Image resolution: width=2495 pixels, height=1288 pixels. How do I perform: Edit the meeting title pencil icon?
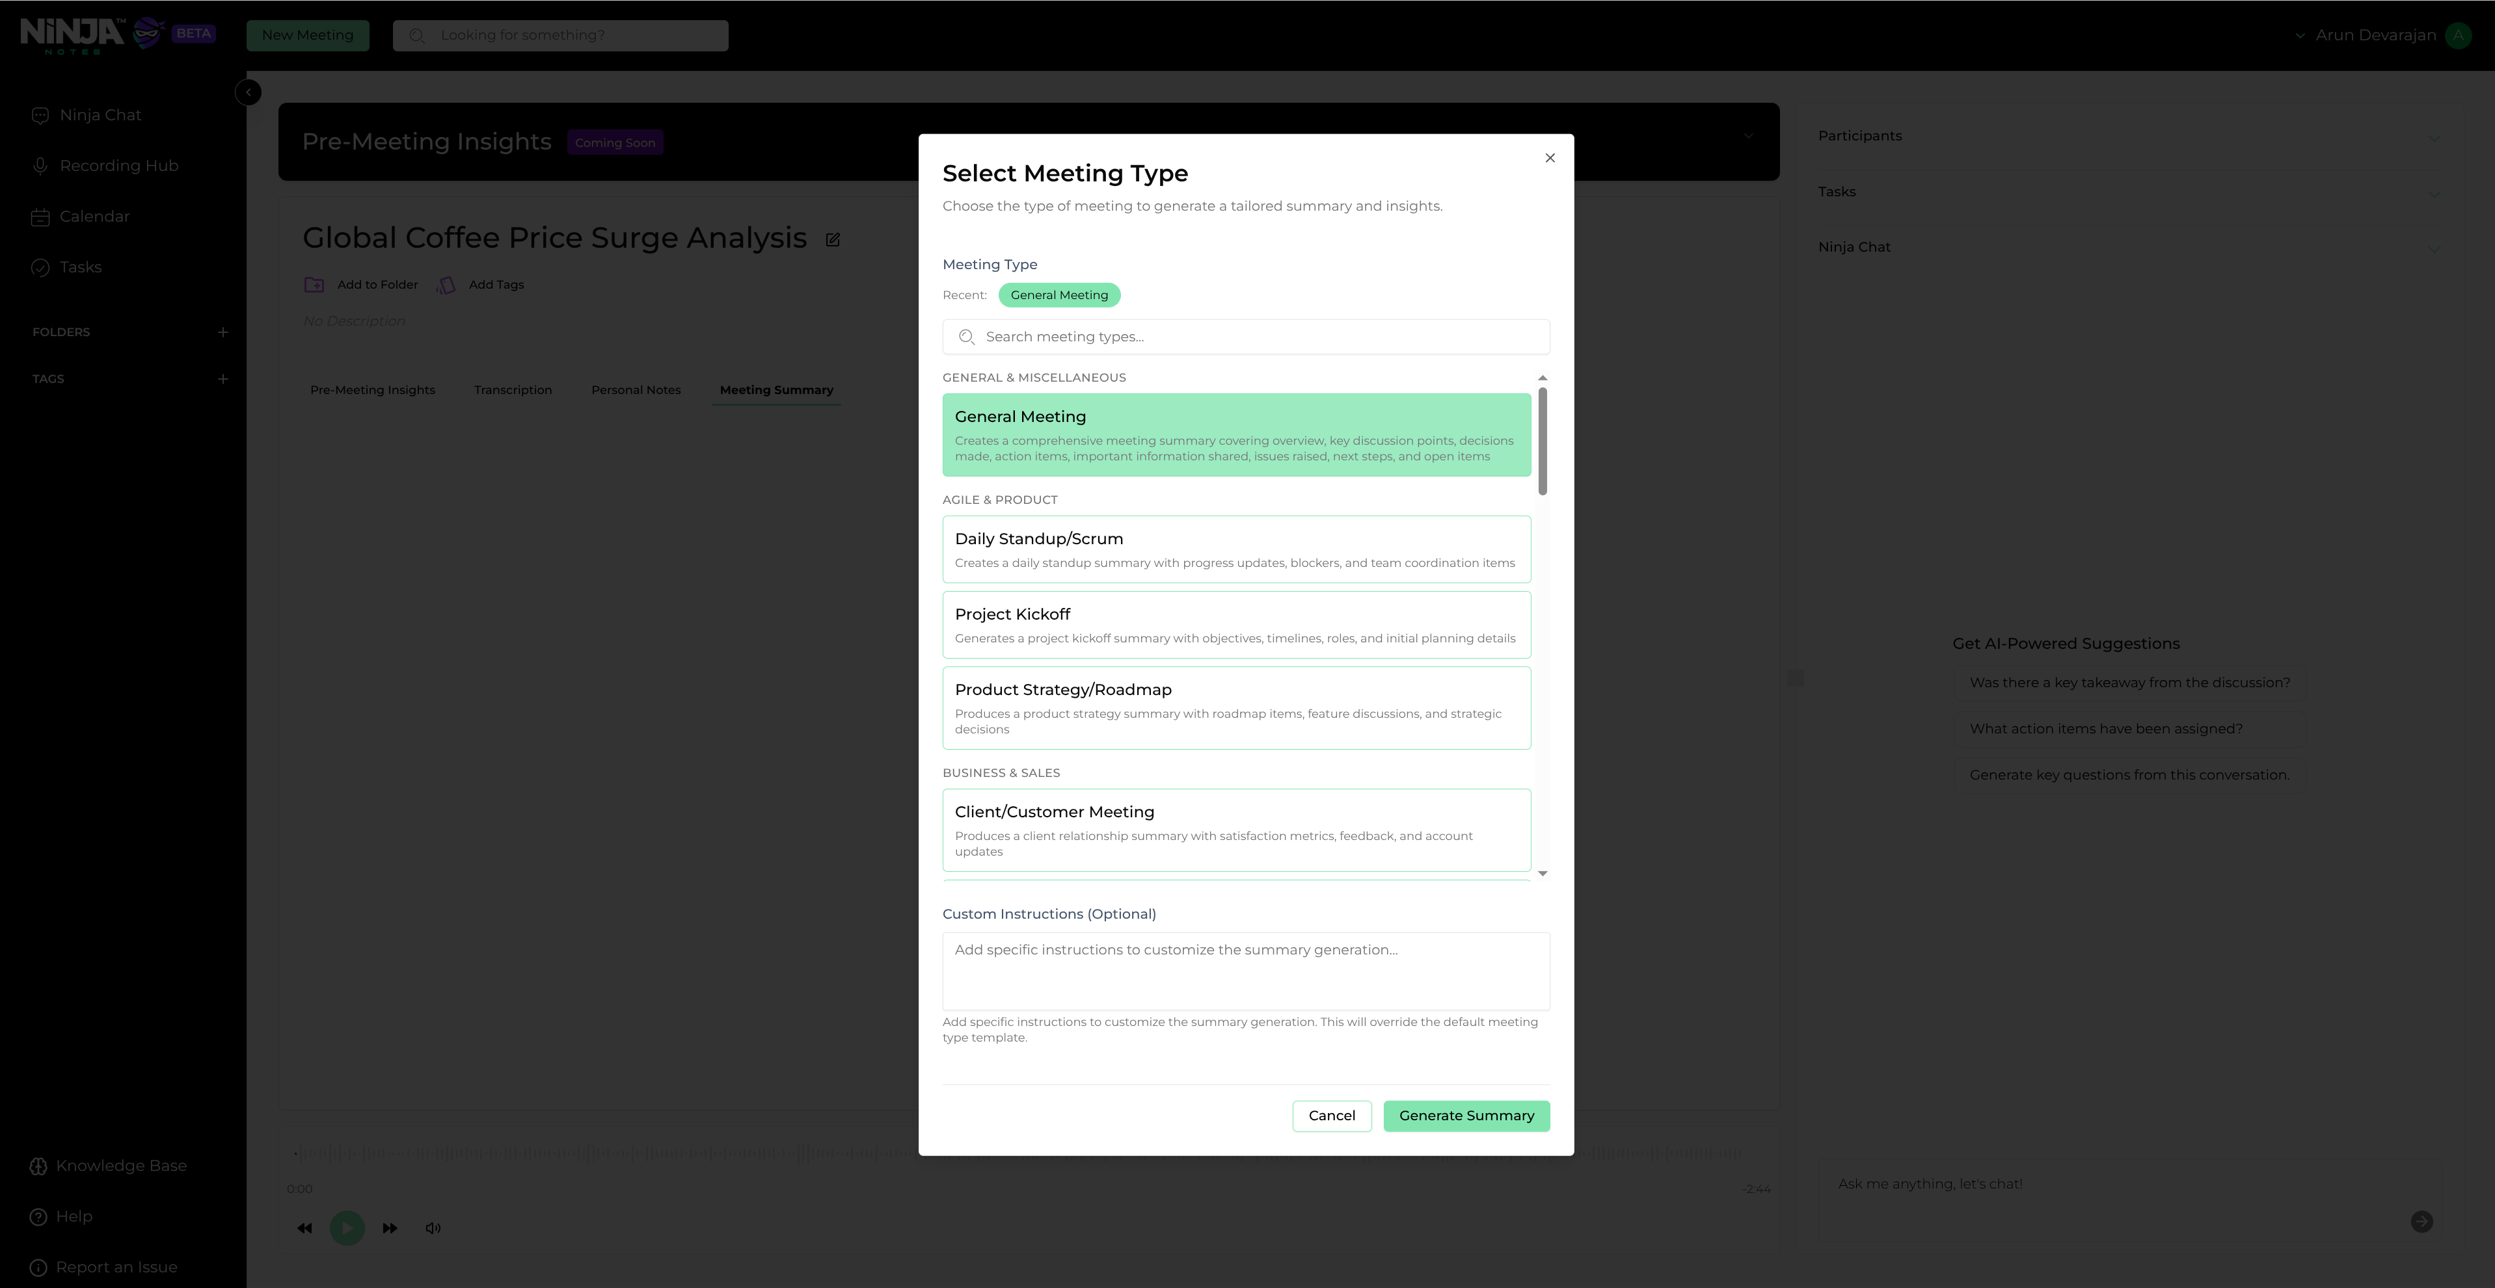832,239
